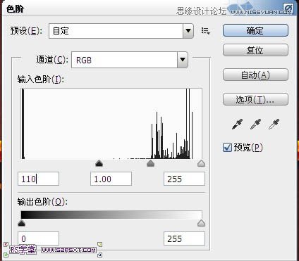Click the RGB channel combo box
This screenshot has height=261, width=299.
tap(130, 60)
